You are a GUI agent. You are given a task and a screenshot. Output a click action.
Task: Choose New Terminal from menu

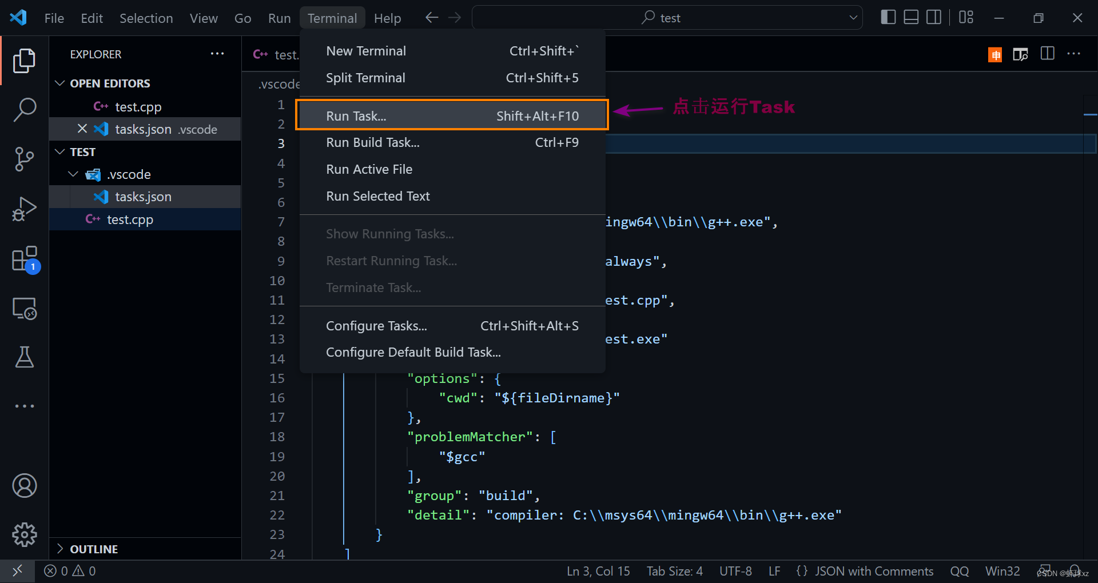(x=452, y=51)
